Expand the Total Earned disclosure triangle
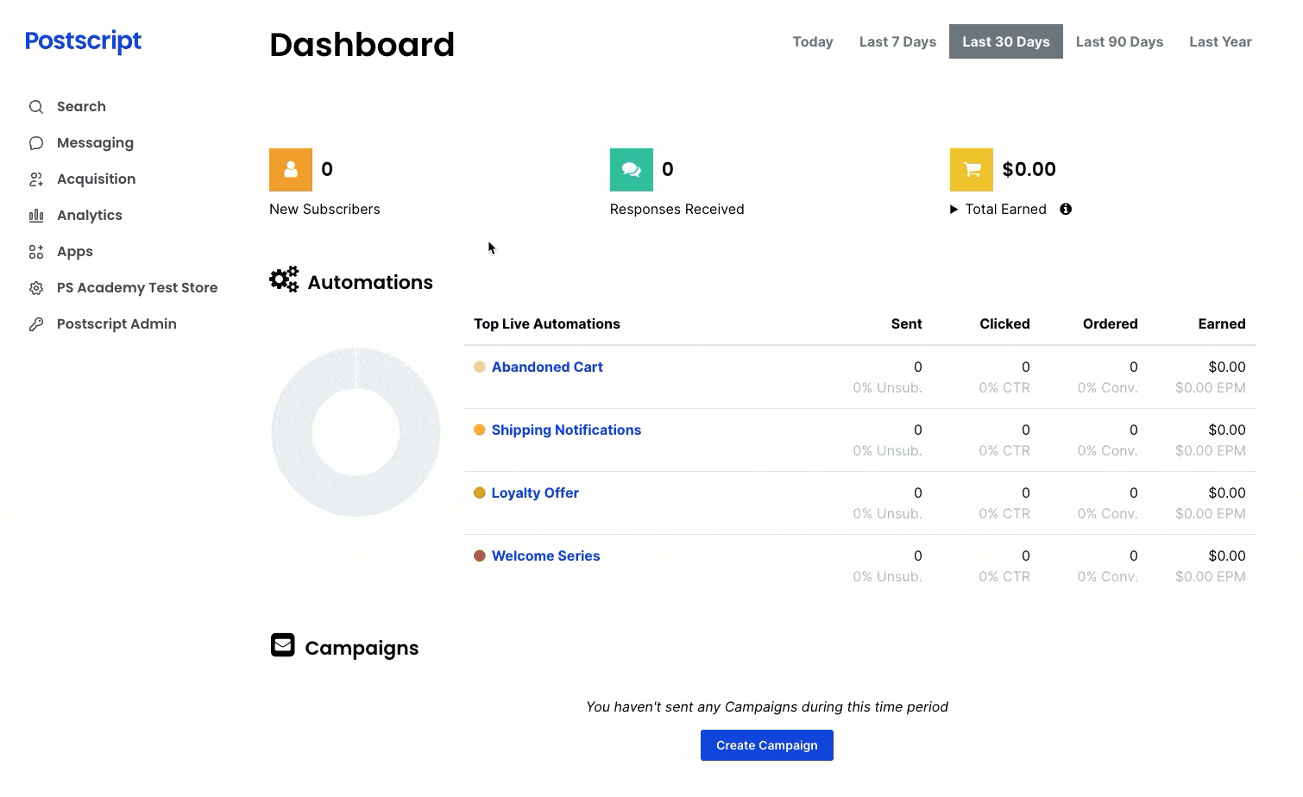 tap(954, 209)
